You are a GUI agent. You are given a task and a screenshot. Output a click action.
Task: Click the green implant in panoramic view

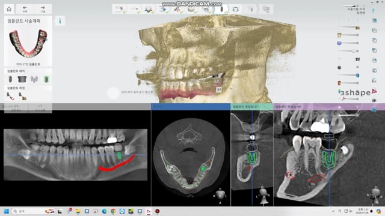tap(119, 155)
